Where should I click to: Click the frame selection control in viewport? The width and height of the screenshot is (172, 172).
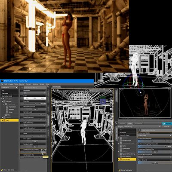click(111, 105)
